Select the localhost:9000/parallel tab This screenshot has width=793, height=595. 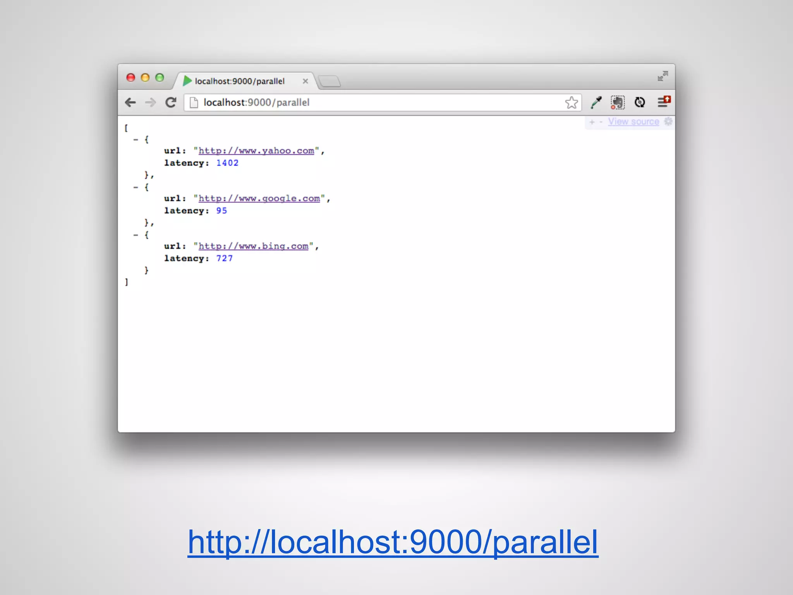(240, 81)
